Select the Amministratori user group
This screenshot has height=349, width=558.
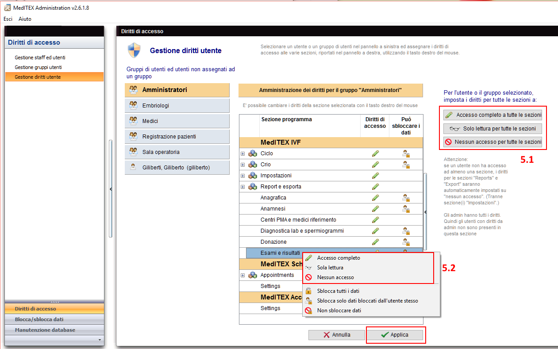pyautogui.click(x=177, y=90)
